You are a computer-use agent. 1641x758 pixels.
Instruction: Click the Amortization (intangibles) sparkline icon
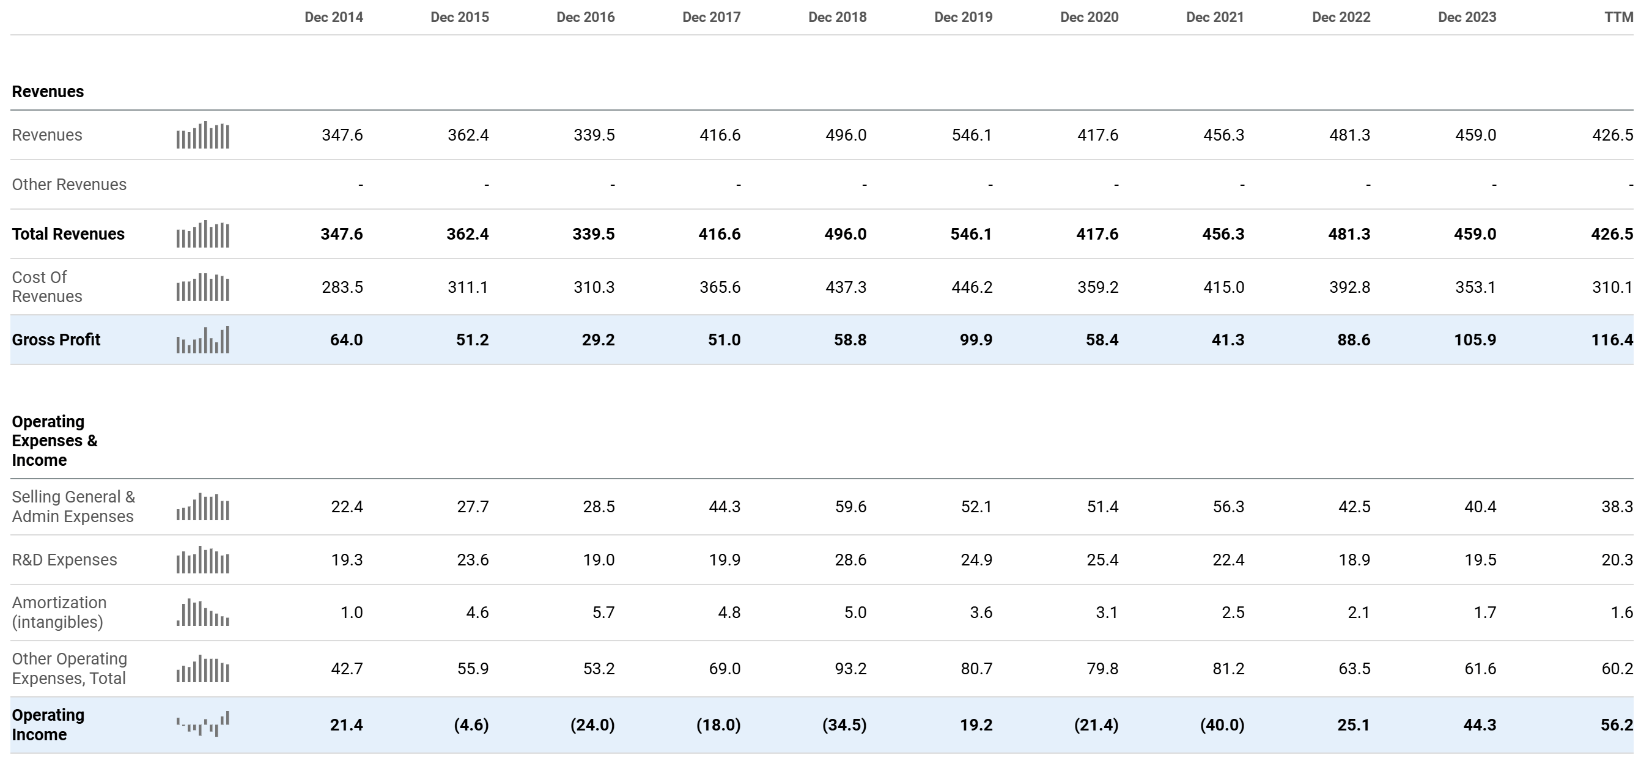(202, 613)
